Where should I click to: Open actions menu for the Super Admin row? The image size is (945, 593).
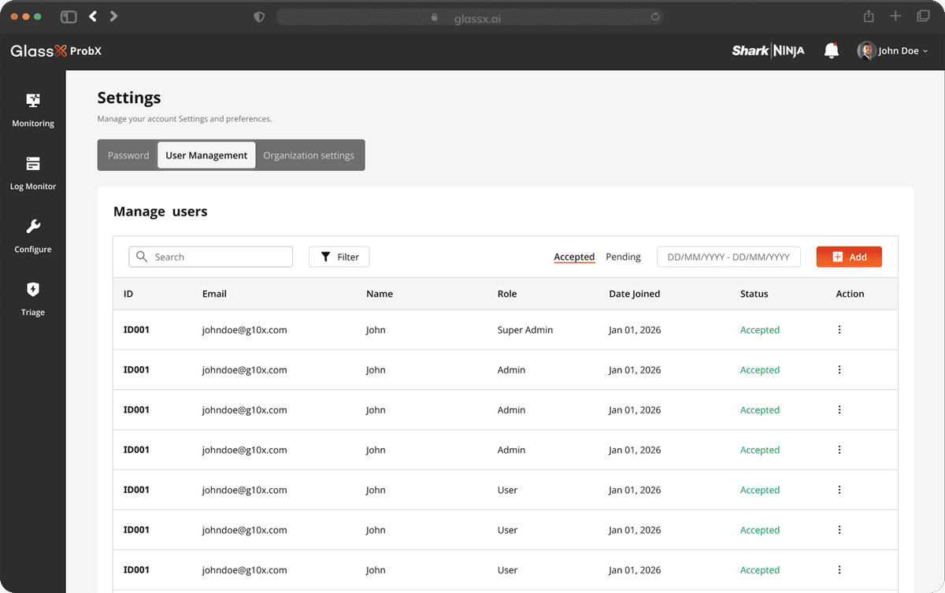pos(839,329)
